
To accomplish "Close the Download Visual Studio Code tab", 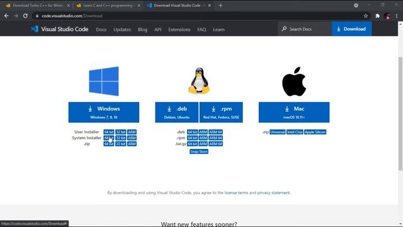I will 210,6.
